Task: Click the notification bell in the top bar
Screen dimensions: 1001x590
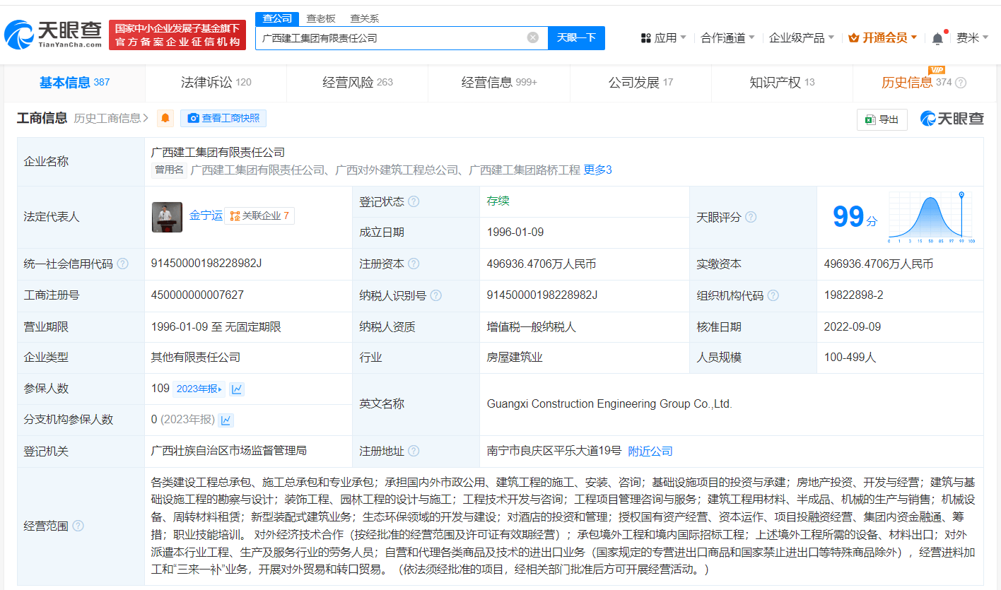Action: click(937, 38)
